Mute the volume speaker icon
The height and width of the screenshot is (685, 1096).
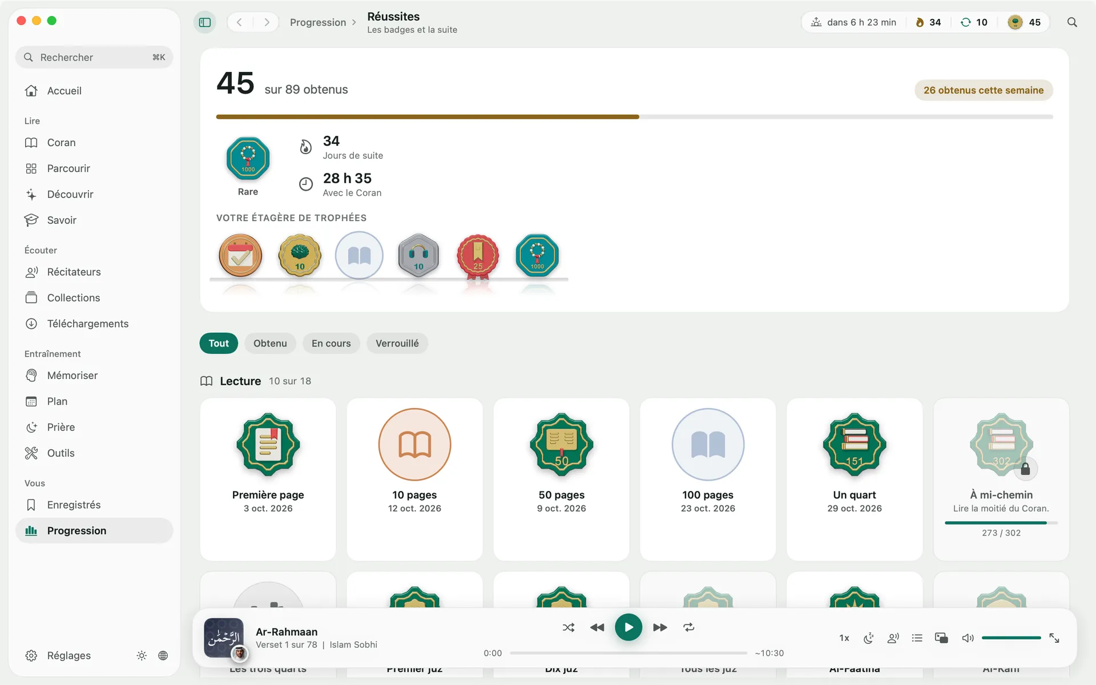pyautogui.click(x=968, y=638)
